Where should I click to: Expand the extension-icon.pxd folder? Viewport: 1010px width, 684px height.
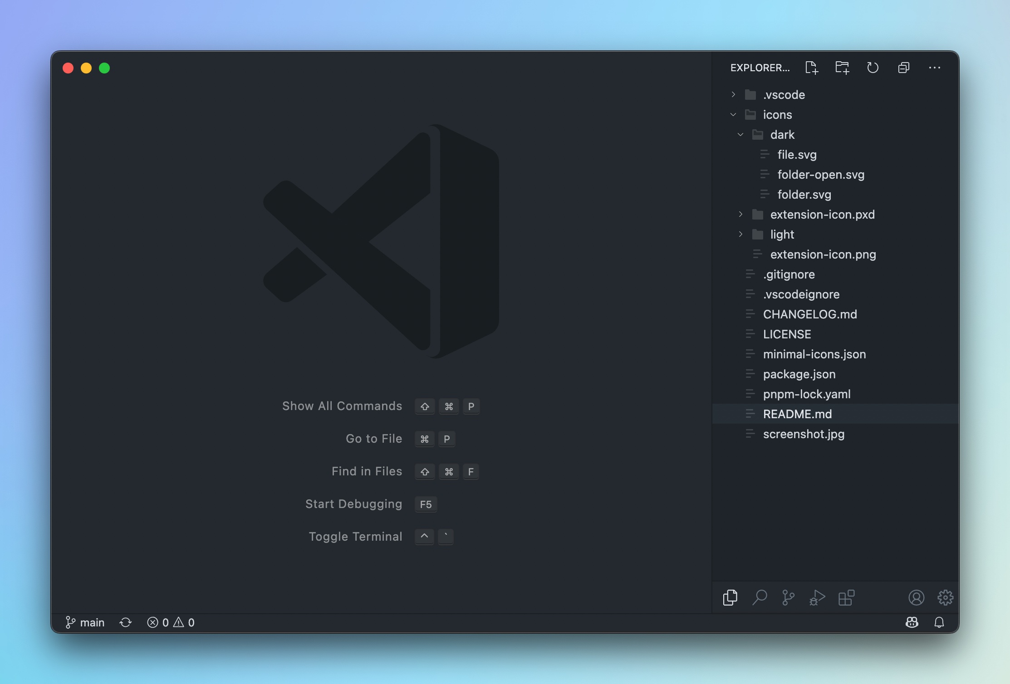(x=822, y=215)
